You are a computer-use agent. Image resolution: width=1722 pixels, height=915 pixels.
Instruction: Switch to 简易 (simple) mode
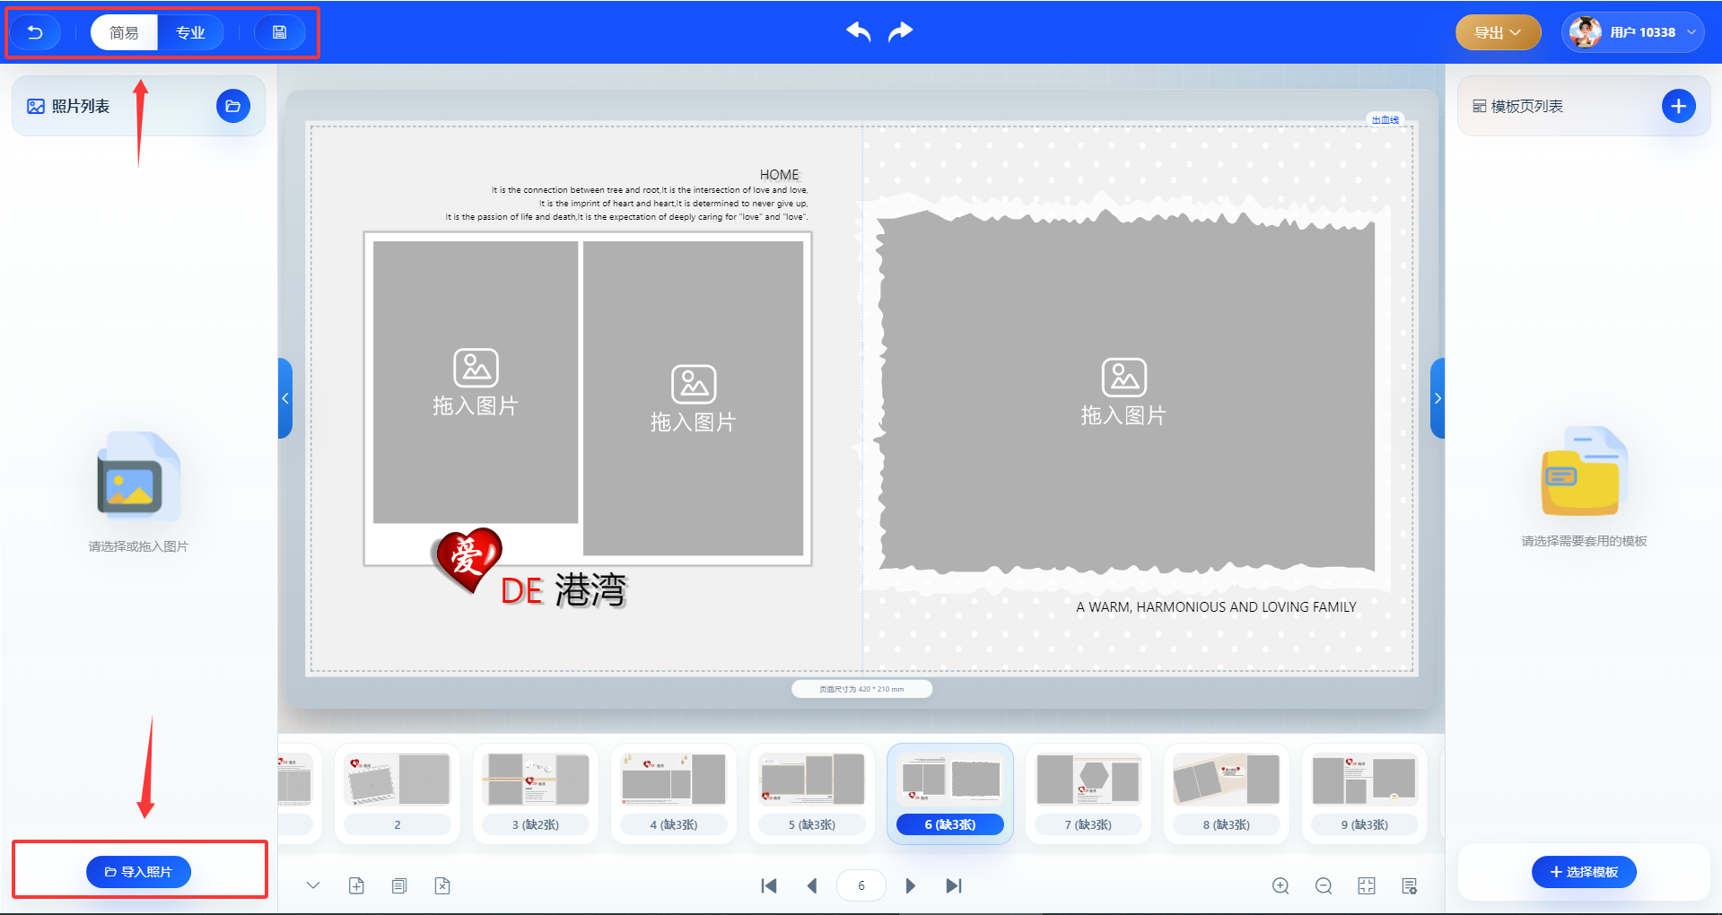(x=124, y=32)
